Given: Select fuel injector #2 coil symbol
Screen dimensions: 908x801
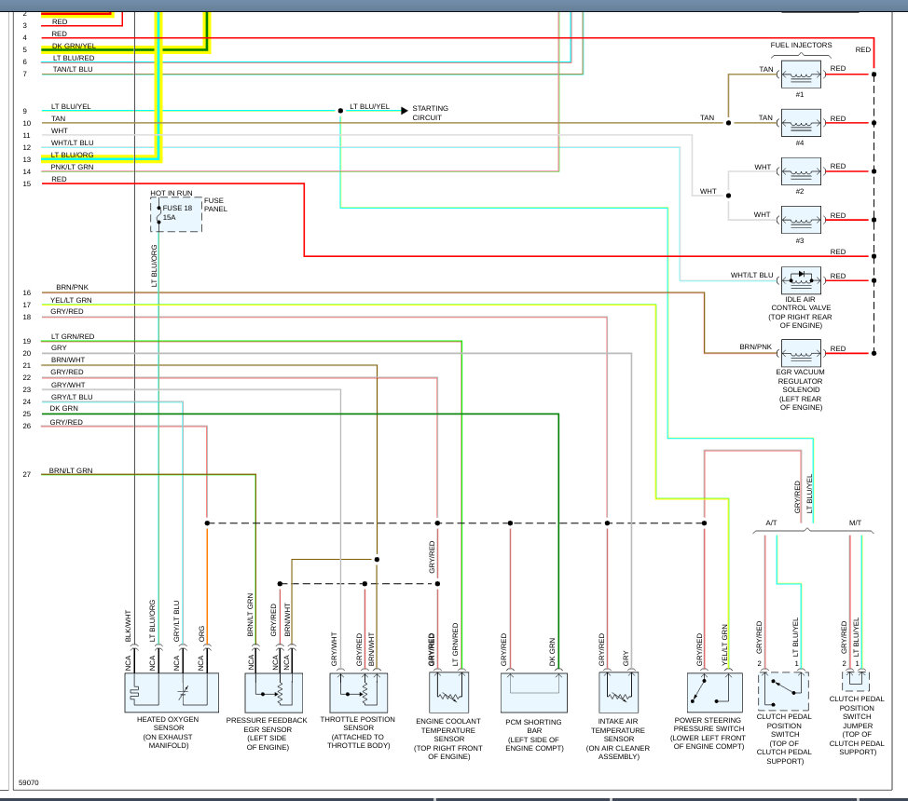Looking at the screenshot, I should coord(801,170).
